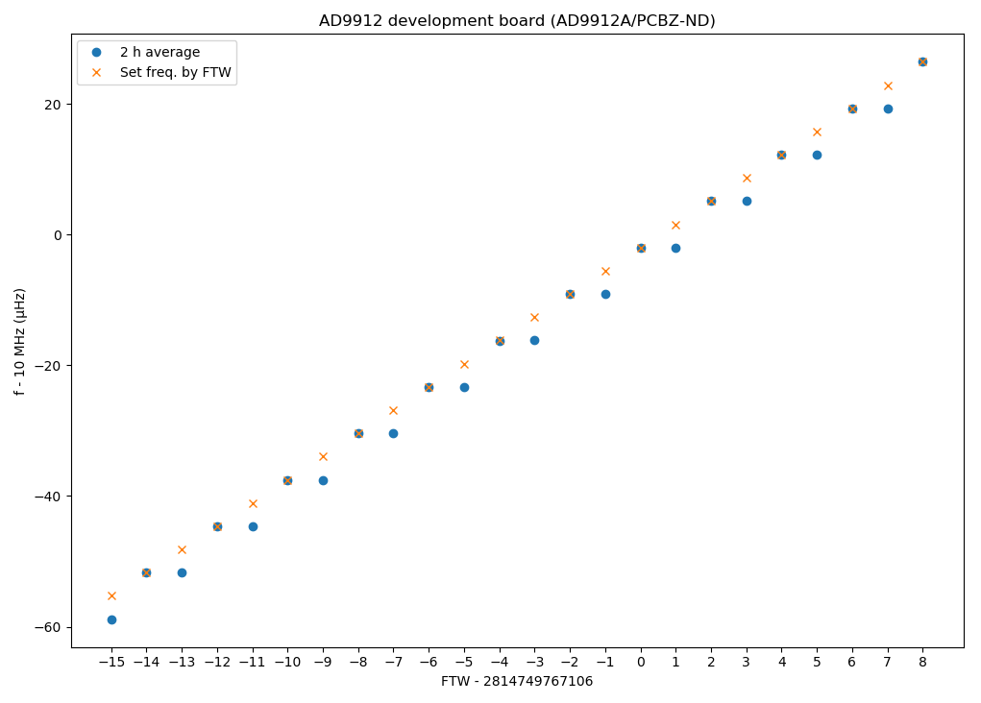981x703 pixels.
Task: Click x-axis tick label '2'
Action: [x=711, y=663]
